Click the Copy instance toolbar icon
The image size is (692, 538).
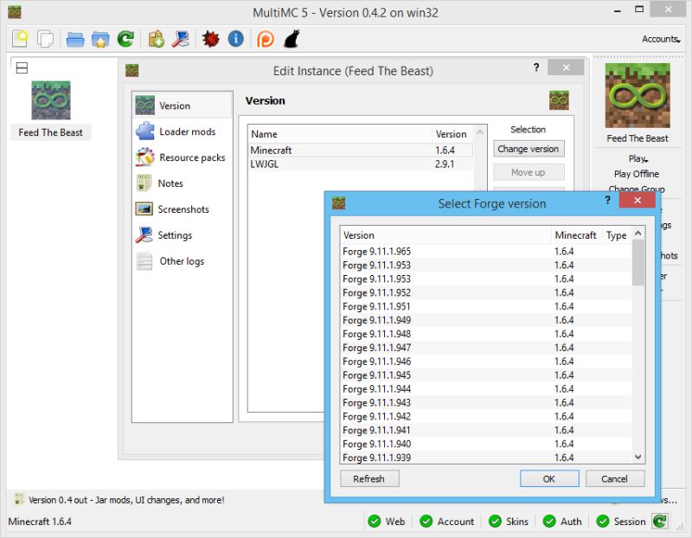tap(45, 39)
